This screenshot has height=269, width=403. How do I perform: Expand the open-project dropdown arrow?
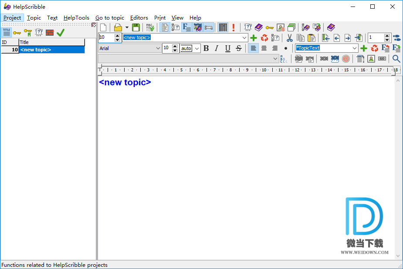tap(127, 27)
